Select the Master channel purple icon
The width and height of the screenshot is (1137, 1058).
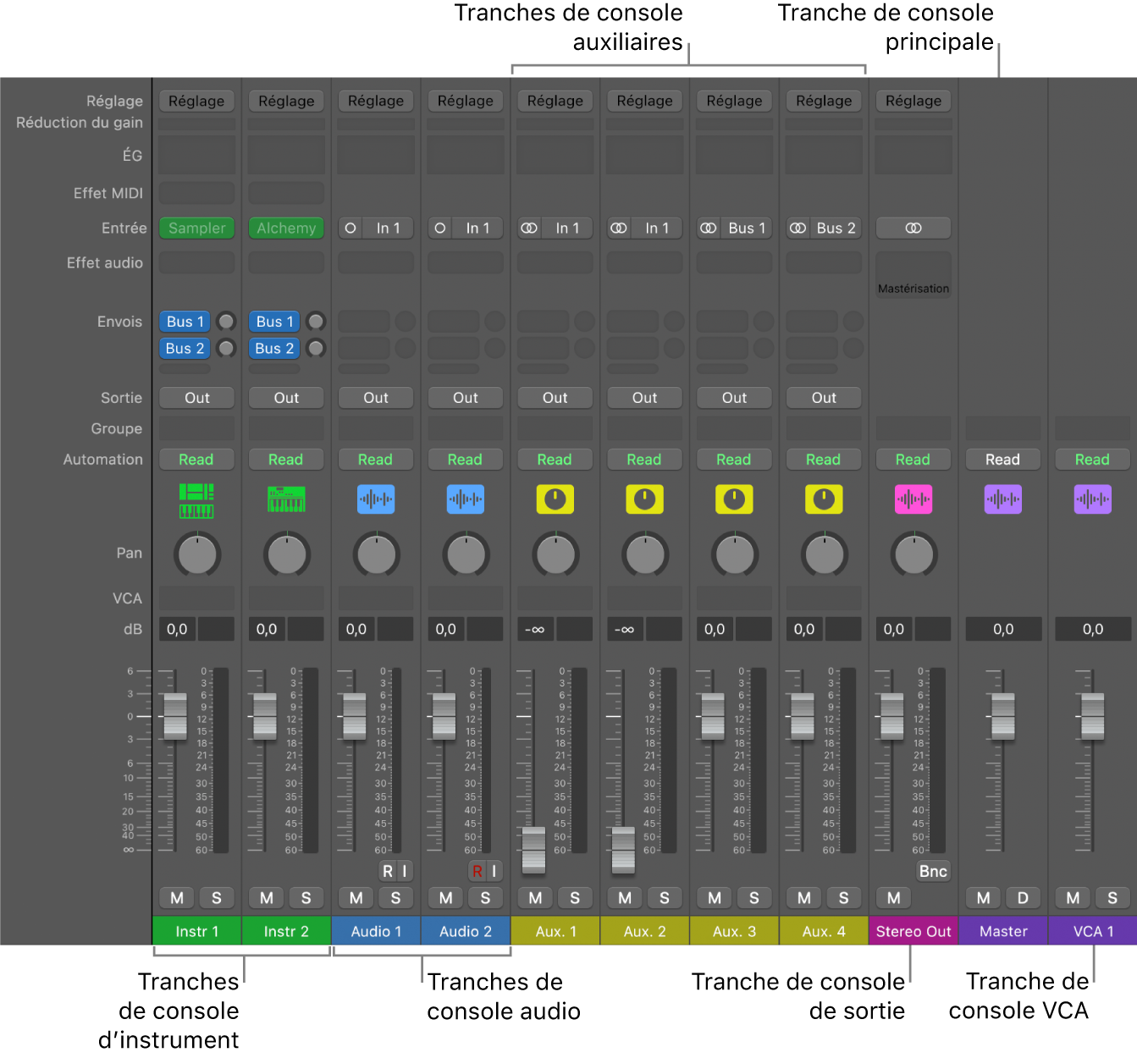(x=1003, y=499)
